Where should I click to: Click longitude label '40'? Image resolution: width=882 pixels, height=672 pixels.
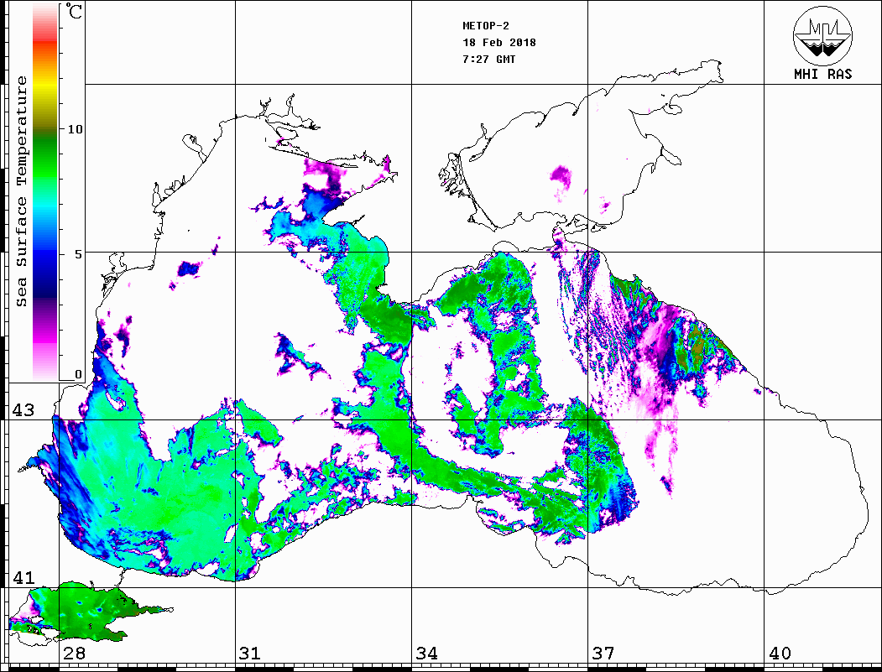pos(780,653)
